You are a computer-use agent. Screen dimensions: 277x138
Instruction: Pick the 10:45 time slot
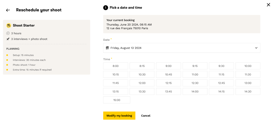pos(168,75)
